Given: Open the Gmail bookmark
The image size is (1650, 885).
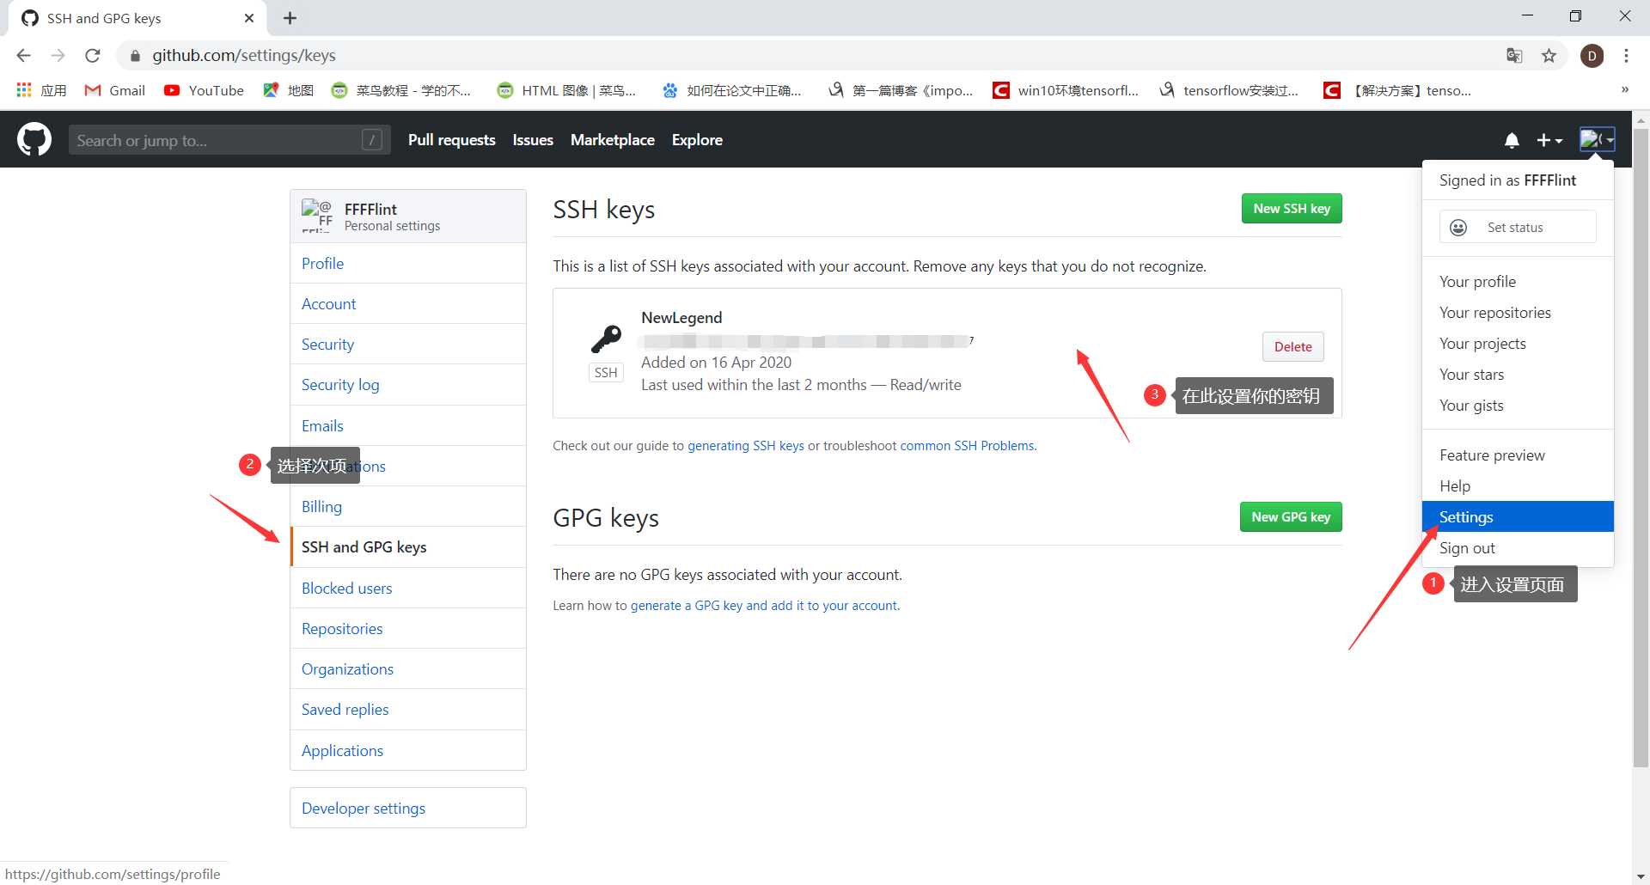Looking at the screenshot, I should click(x=114, y=90).
